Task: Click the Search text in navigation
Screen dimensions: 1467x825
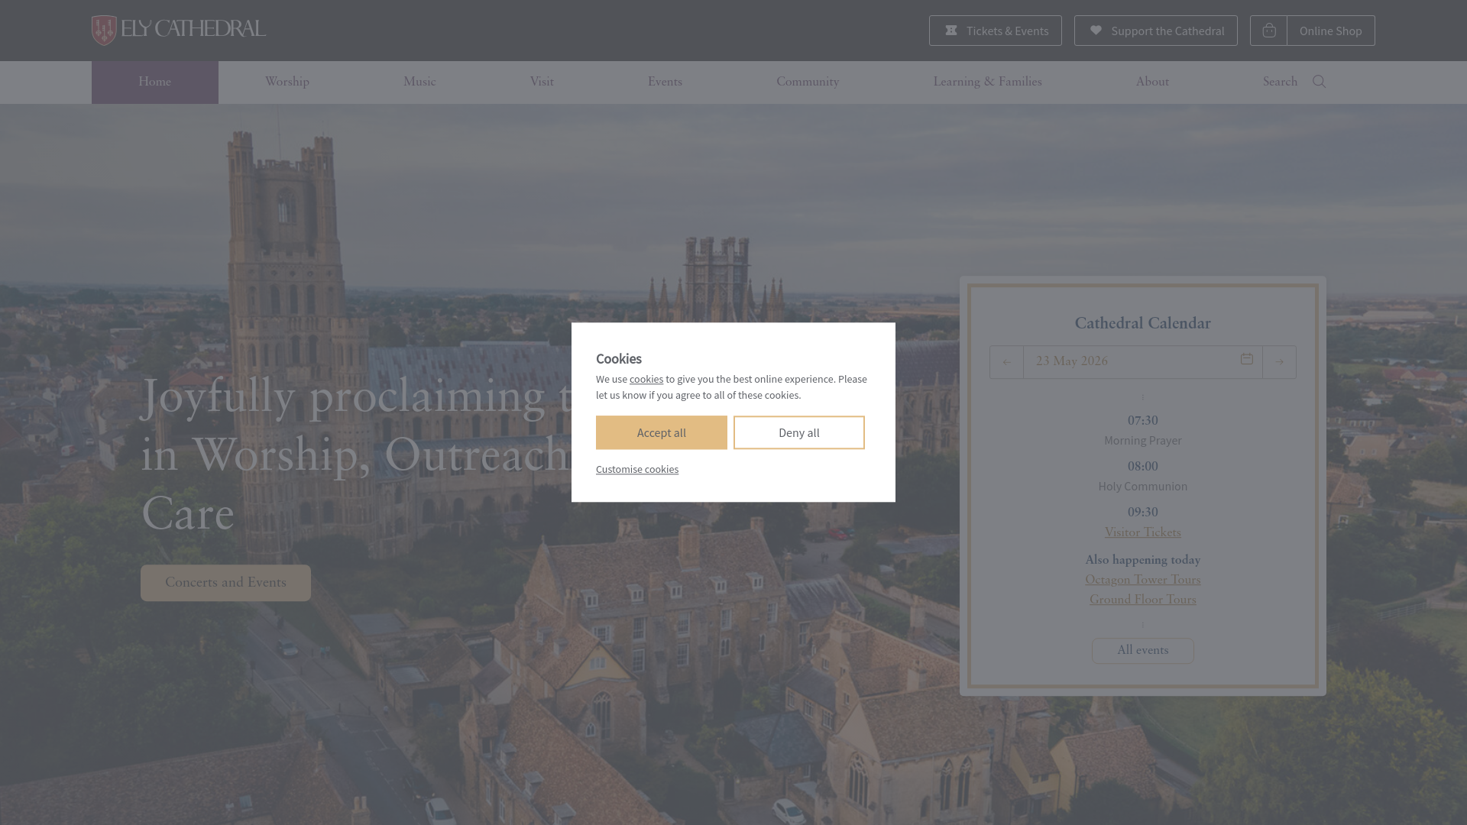Action: [1280, 82]
